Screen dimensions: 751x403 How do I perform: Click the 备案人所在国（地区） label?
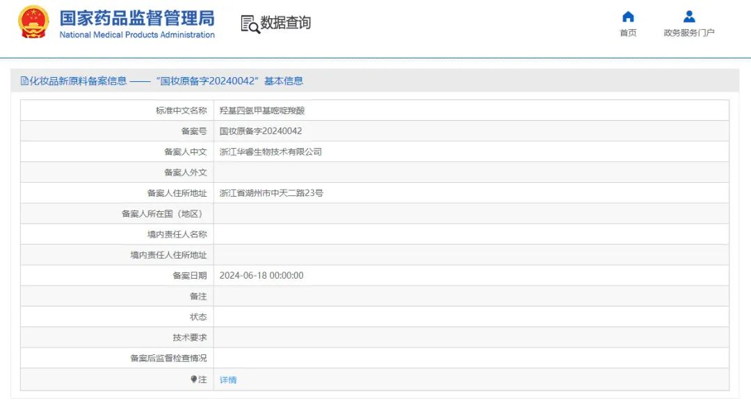[x=164, y=213]
